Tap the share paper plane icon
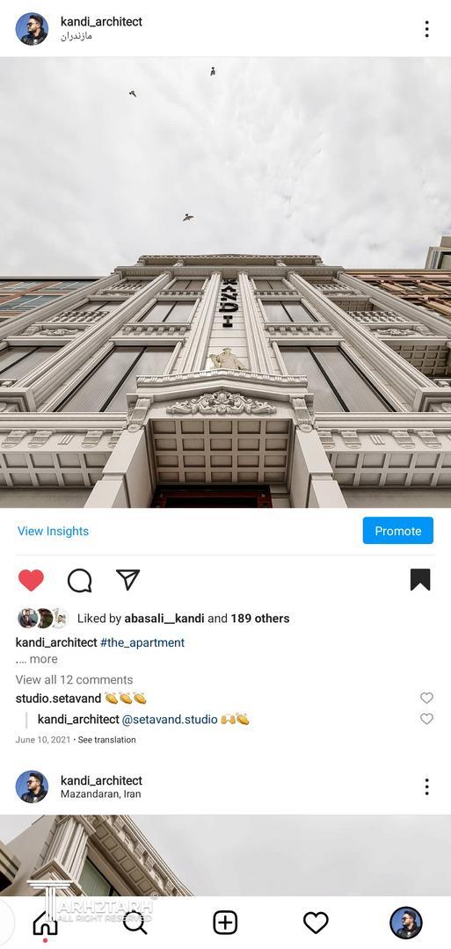Screen dimensions: 451x949 pyautogui.click(x=127, y=580)
